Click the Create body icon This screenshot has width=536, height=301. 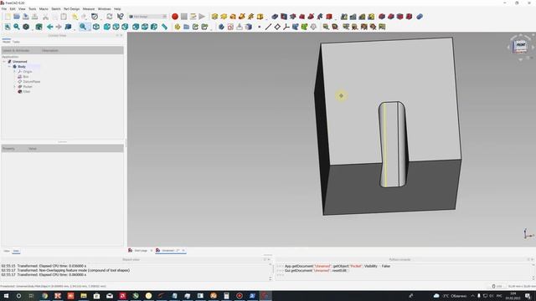(x=221, y=27)
